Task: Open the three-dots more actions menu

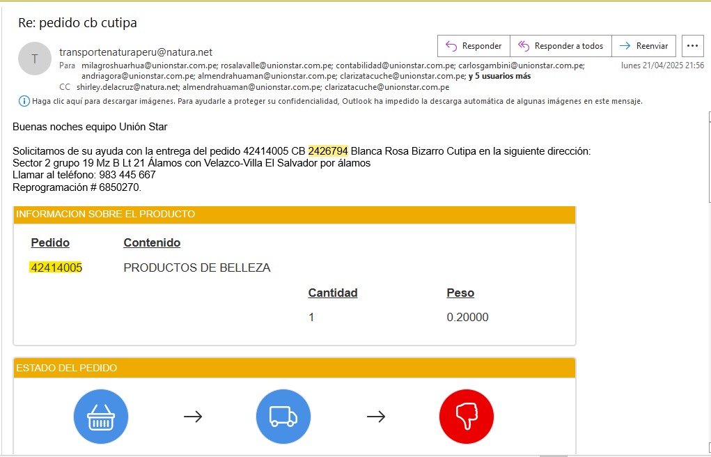Action: tap(692, 46)
